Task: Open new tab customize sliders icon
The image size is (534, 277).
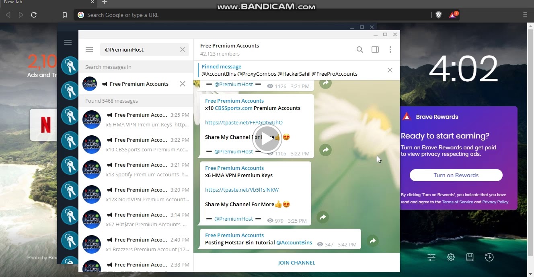Action: coord(431,257)
